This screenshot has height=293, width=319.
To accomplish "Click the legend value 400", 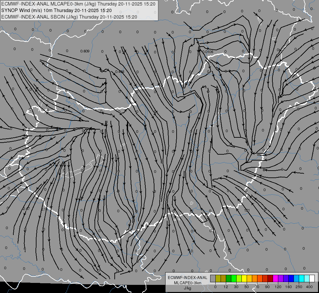I will point(309,287).
